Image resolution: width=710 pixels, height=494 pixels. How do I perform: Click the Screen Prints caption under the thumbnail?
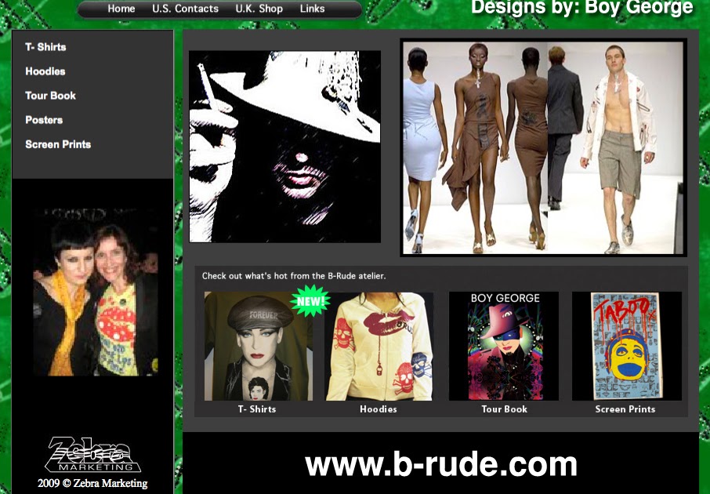[x=625, y=409]
